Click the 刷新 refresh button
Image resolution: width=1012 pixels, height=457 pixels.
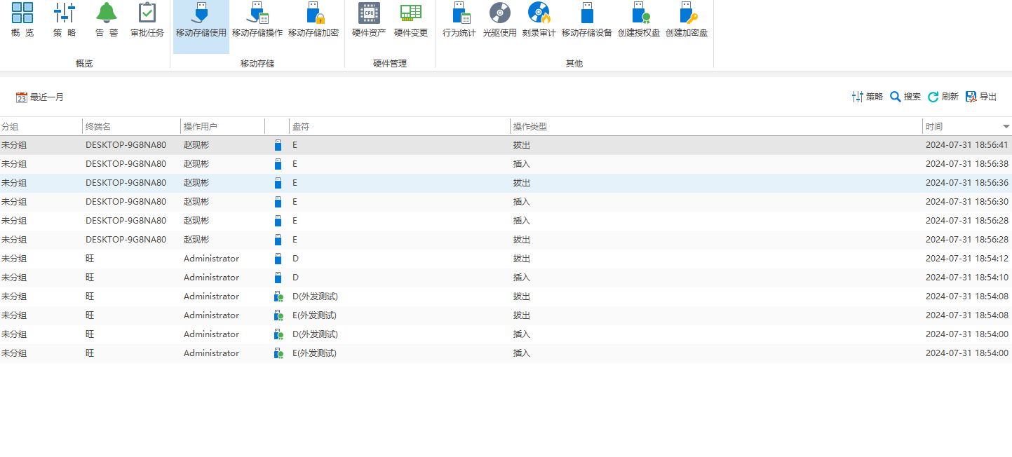point(943,97)
